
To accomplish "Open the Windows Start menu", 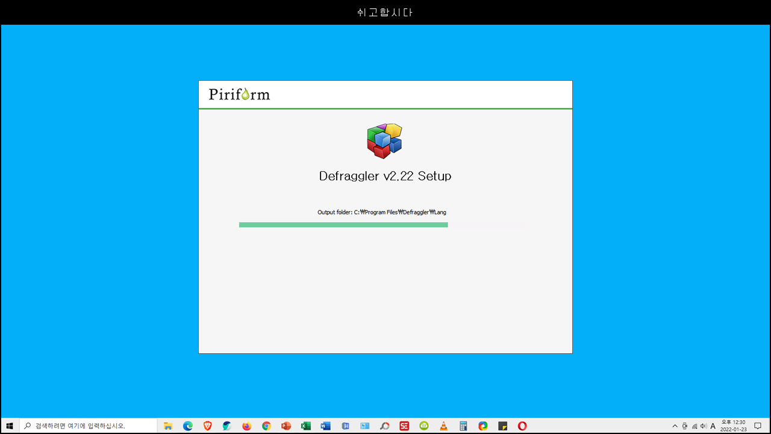I will pyautogui.click(x=10, y=426).
